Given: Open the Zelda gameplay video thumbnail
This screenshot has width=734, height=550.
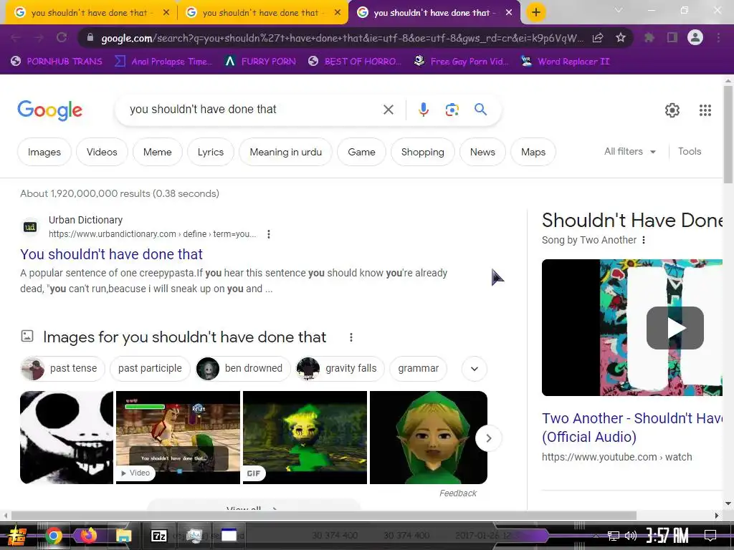Looking at the screenshot, I should click(178, 438).
